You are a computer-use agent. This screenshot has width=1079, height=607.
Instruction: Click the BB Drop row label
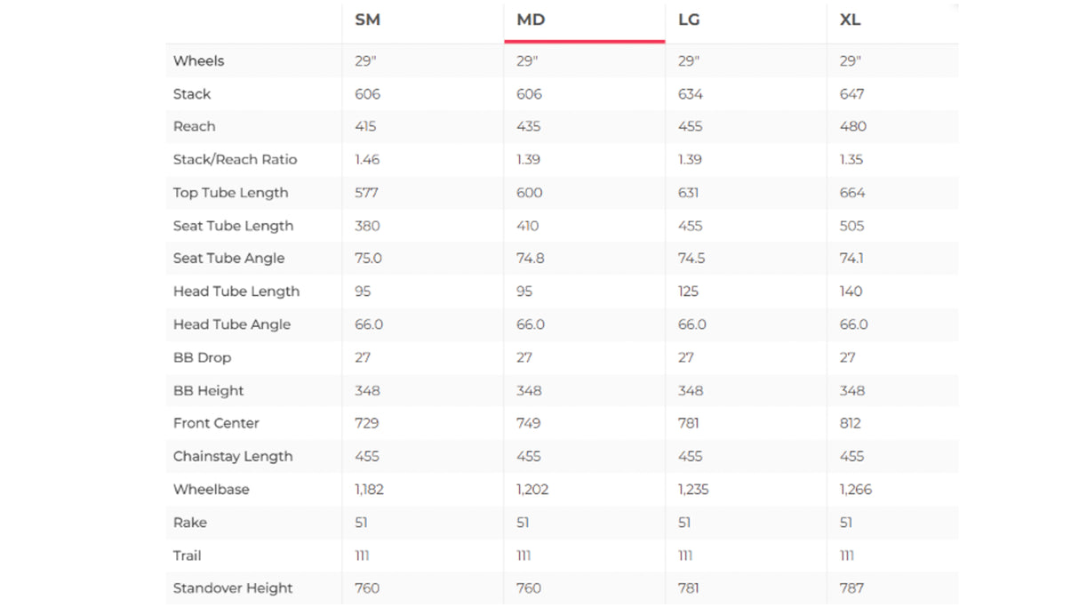[202, 357]
